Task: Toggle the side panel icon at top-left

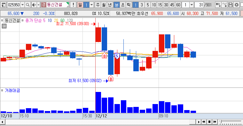Action: [x=4, y=5]
